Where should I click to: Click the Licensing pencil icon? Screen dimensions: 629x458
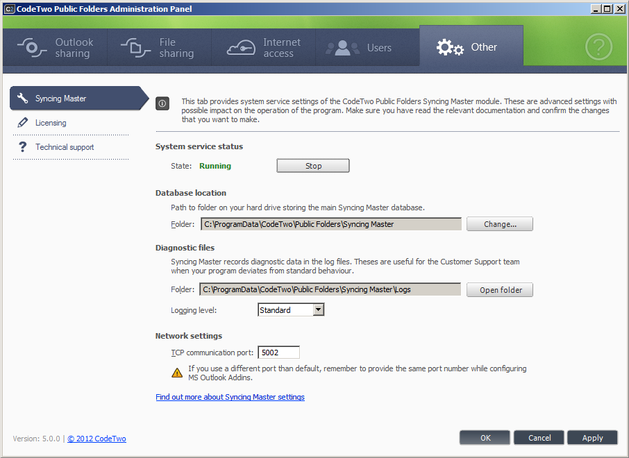[23, 122]
